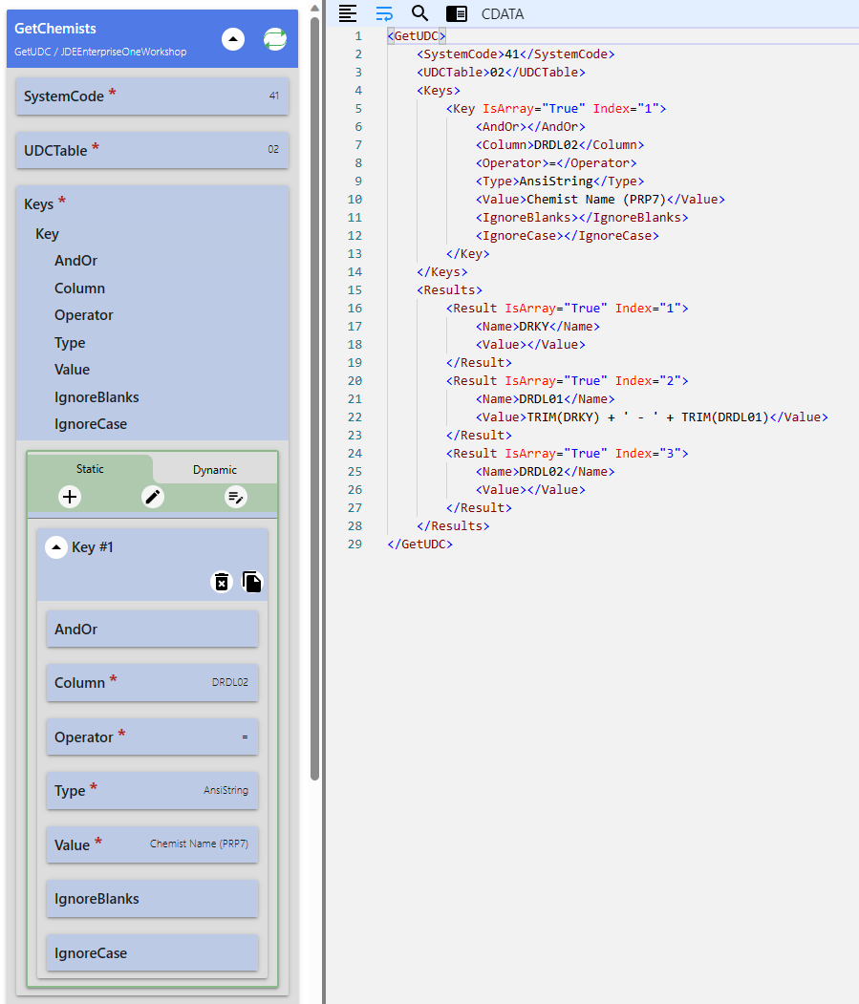The image size is (859, 1004).
Task: Click the <Operator>=</Operator> code line
Action: (556, 163)
